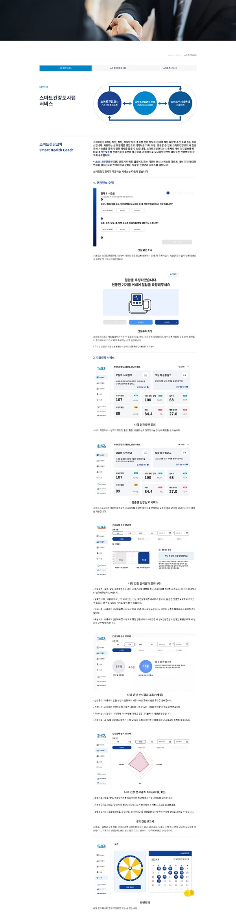Select the 스마트주치의센터 circle in the diagram

tap(180, 103)
